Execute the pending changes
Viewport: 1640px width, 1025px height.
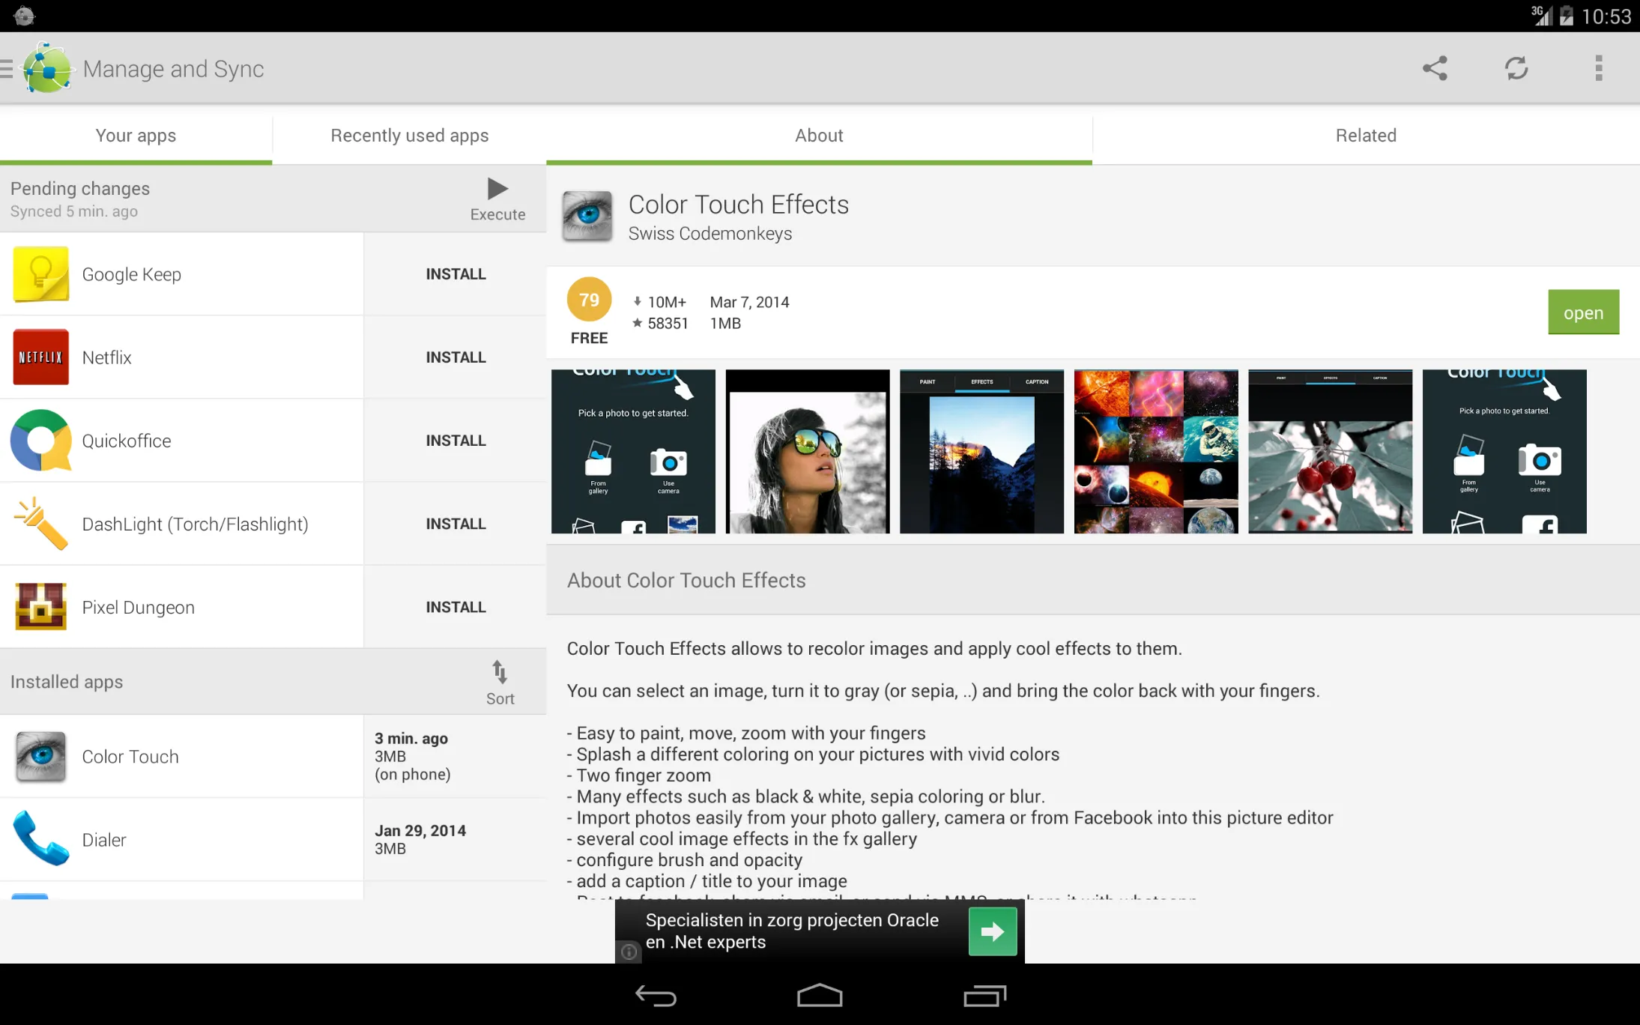(497, 197)
